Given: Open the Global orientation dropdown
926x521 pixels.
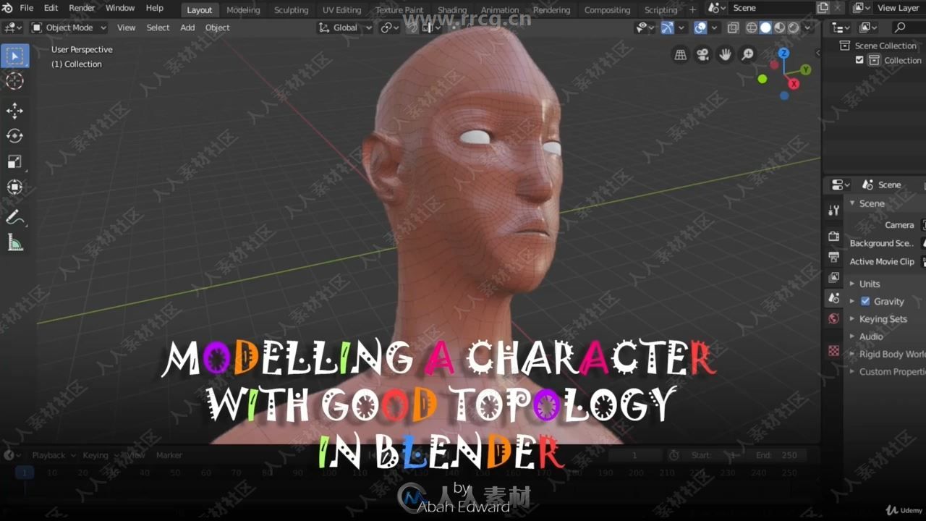Looking at the screenshot, I should pos(345,27).
